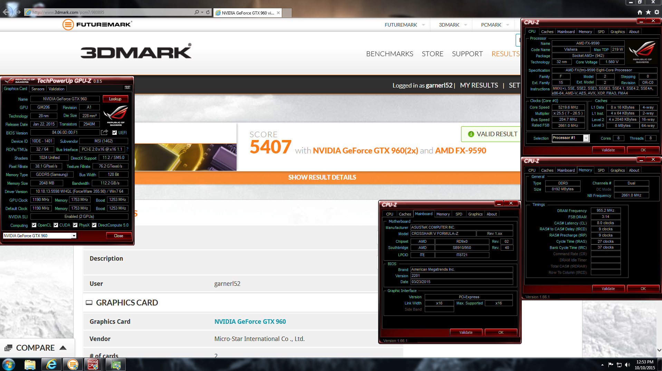This screenshot has height=371, width=662.
Task: Show hidden tray icons arrow
Action: pos(602,365)
